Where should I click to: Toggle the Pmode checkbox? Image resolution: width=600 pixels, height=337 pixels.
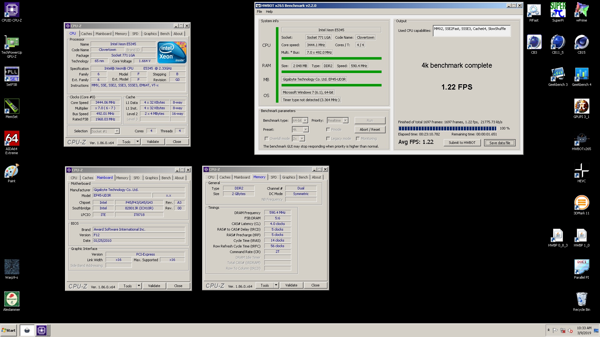point(328,129)
